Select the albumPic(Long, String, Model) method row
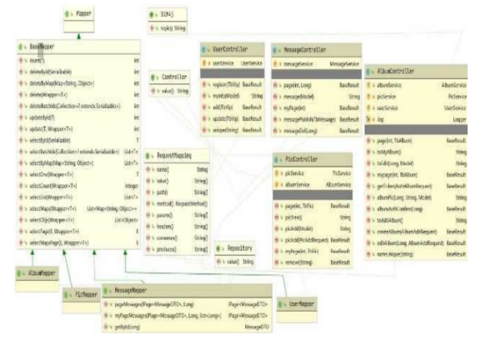This screenshot has width=485, height=340. pyautogui.click(x=417, y=197)
